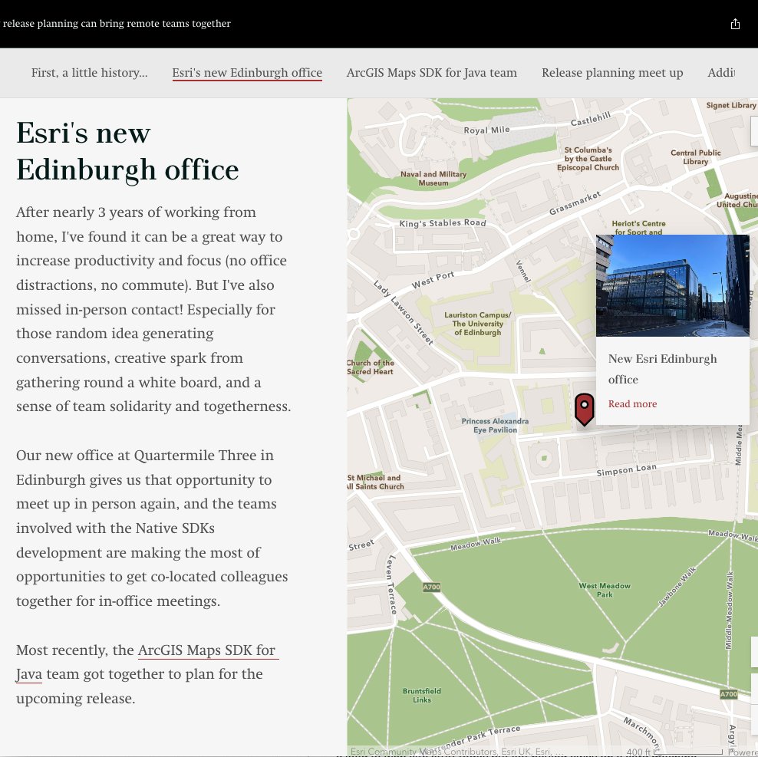This screenshot has width=758, height=757.
Task: Click the 'Leven Terrace' street label
Action: 392,584
